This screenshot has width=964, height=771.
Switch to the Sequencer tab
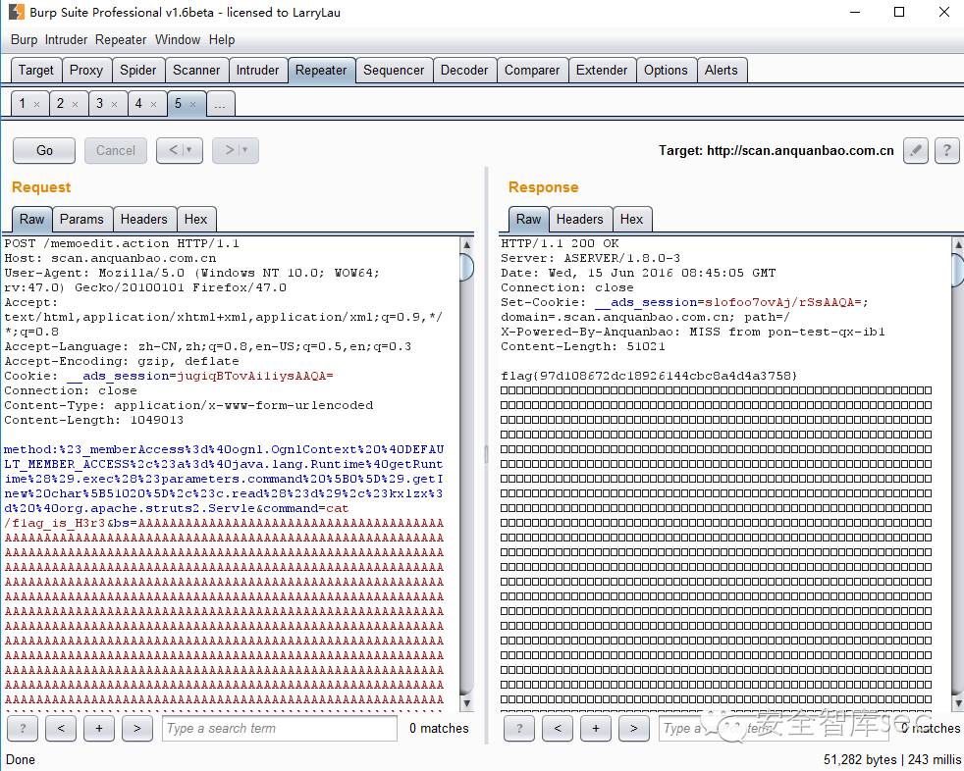394,70
